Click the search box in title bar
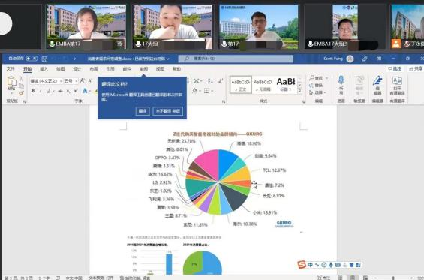Screen dimensions: 424x280 [x=236, y=59]
